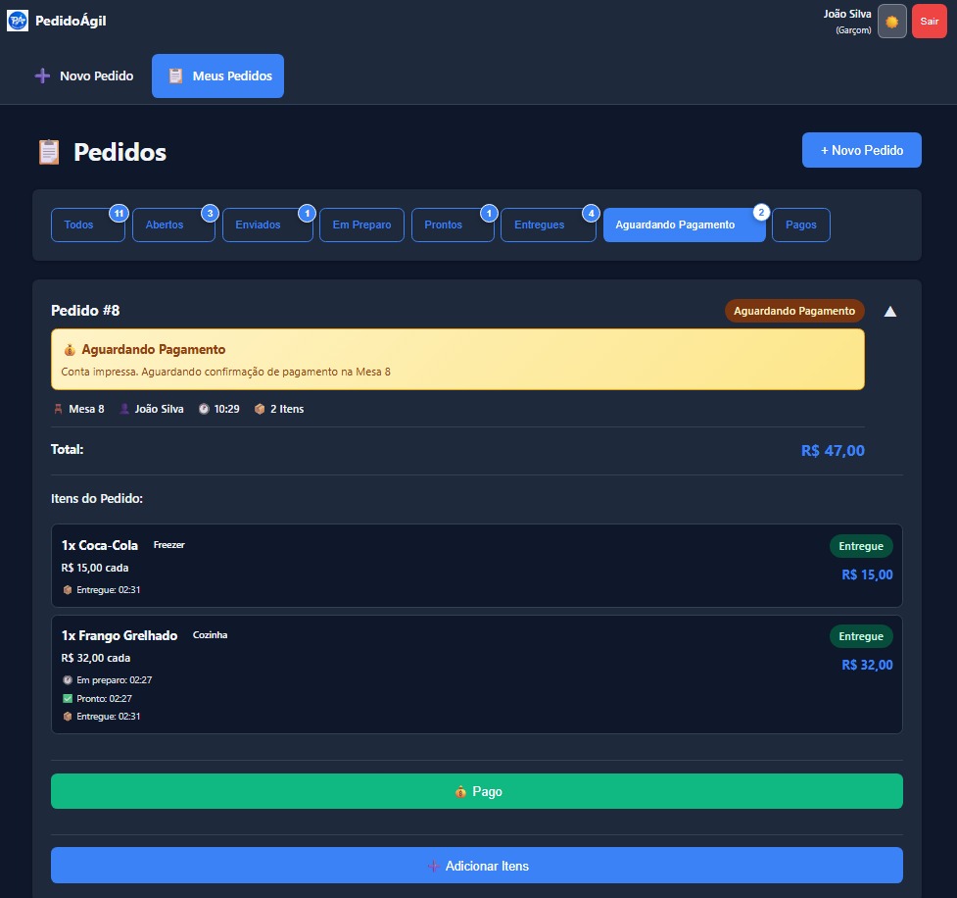Open the Meus Pedidos navigation tab
This screenshot has width=957, height=898.
coord(217,75)
